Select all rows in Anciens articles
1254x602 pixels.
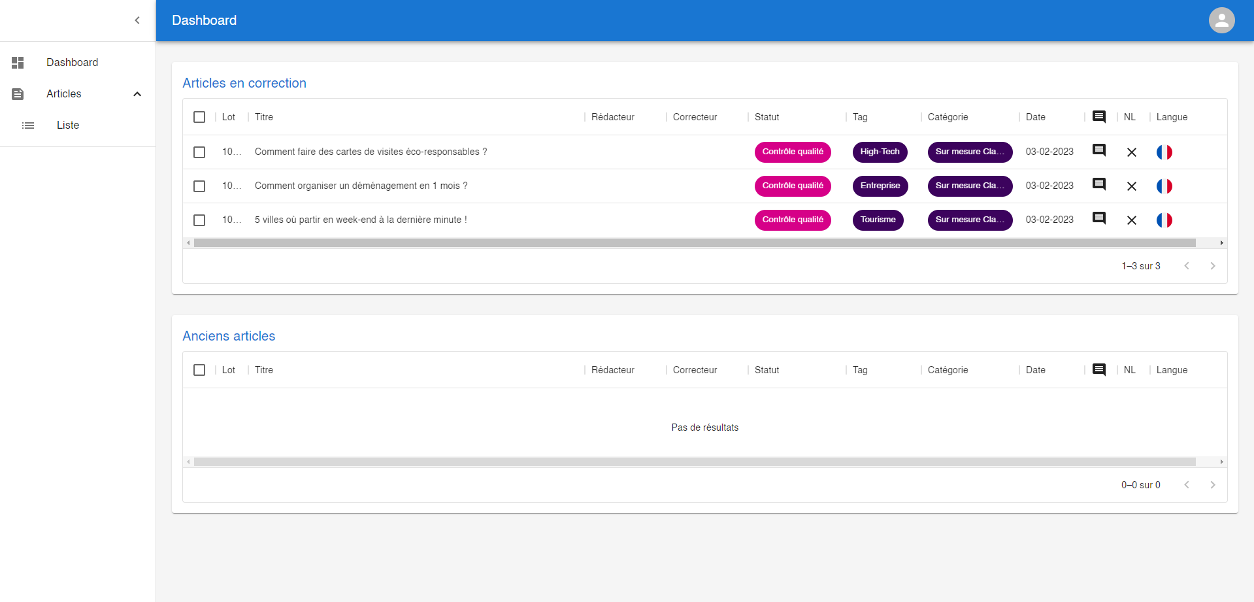[x=199, y=370]
